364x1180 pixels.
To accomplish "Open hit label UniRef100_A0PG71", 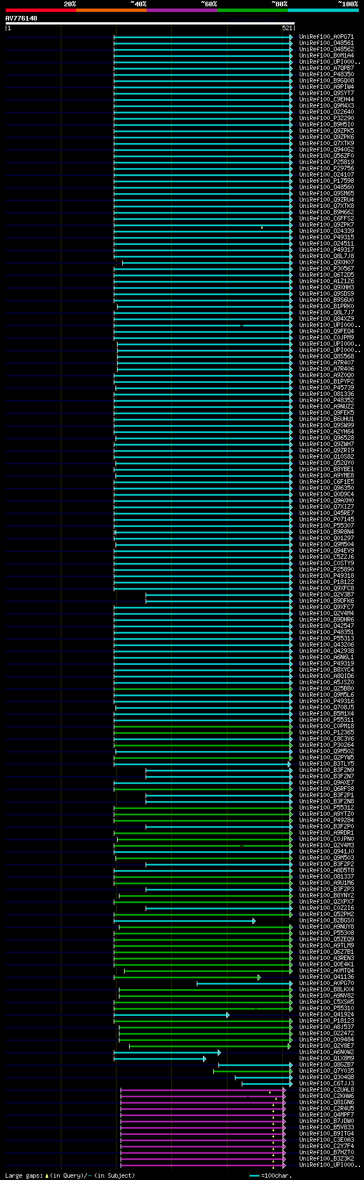I will tap(326, 36).
